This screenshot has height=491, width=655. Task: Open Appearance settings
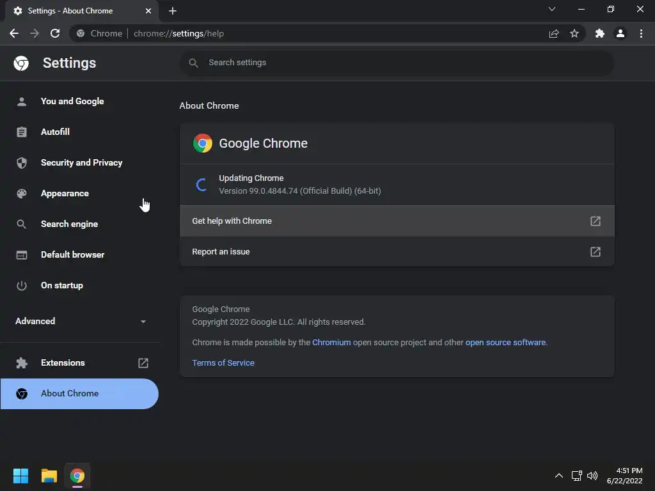point(79,193)
